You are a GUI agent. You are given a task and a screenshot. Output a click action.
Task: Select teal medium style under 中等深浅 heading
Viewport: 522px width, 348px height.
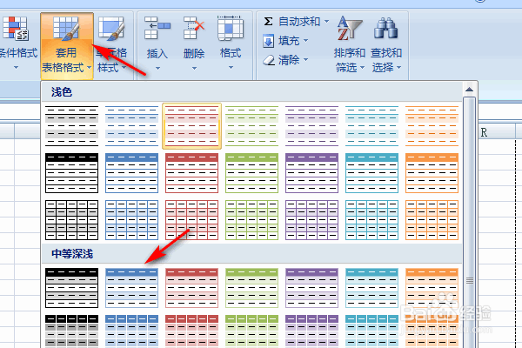coord(371,288)
